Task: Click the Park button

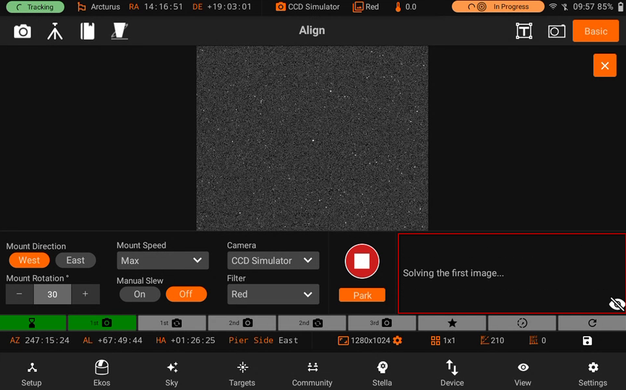Action: [x=362, y=295]
